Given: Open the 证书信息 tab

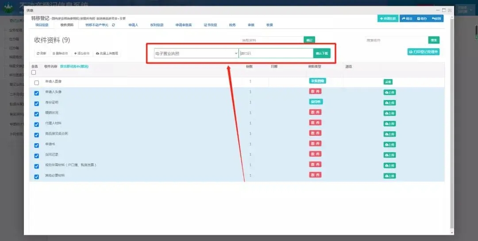Looking at the screenshot, I should 210,25.
